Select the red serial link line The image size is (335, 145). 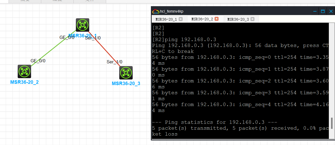coord(105,49)
